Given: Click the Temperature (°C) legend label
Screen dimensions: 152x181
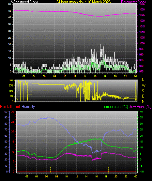Looking at the screenshot, I should (115, 107).
